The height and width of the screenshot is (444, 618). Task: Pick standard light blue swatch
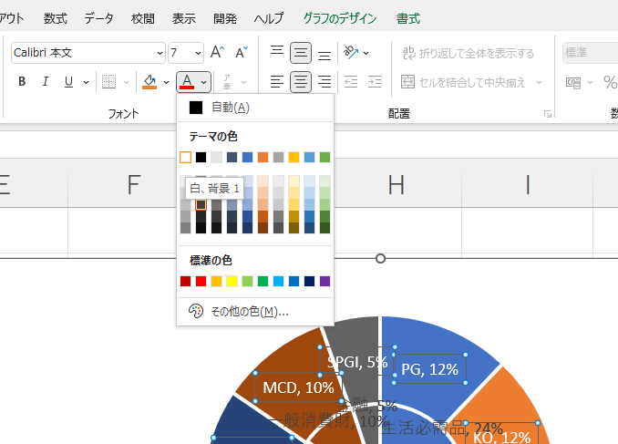[278, 281]
